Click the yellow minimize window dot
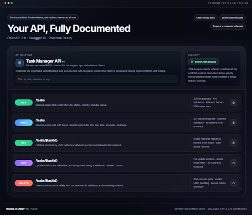This screenshot has height=215, width=252. (9, 3)
